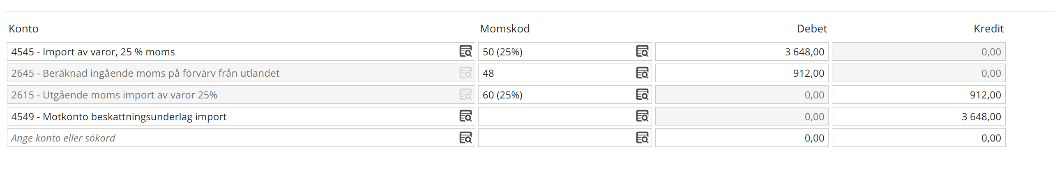Click debit amount 912,00 field
Screen dimensions: 1055x185
tap(742, 73)
